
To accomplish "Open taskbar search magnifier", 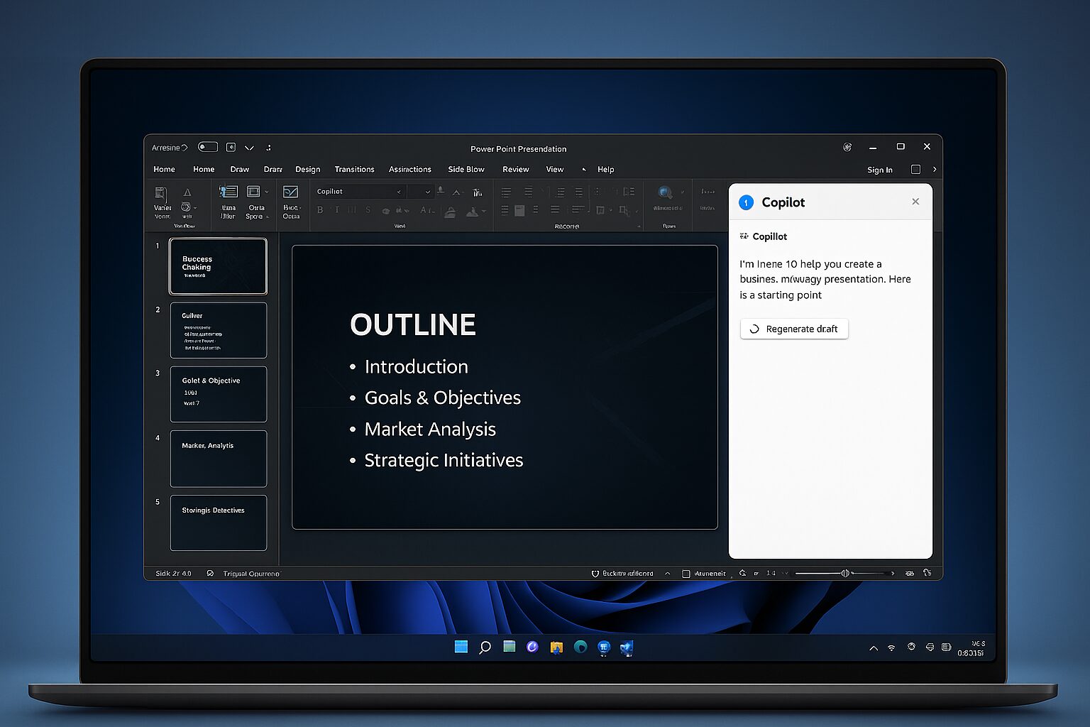I will [485, 647].
